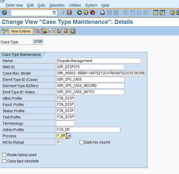Click the green Enter checkmark icon
Viewport: 179px width, 174px height.
tap(4, 13)
